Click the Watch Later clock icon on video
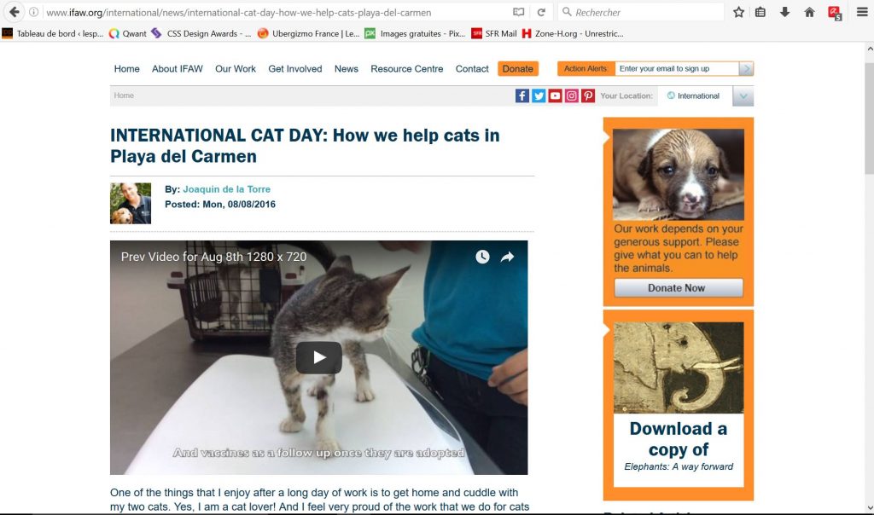The width and height of the screenshot is (874, 515). pyautogui.click(x=482, y=257)
